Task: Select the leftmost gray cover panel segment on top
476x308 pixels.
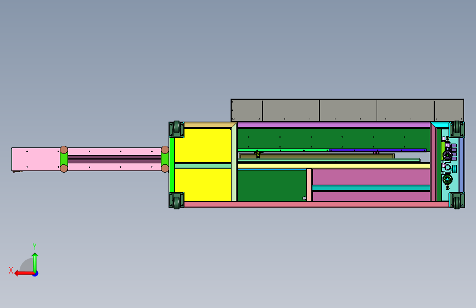Action: tap(247, 110)
